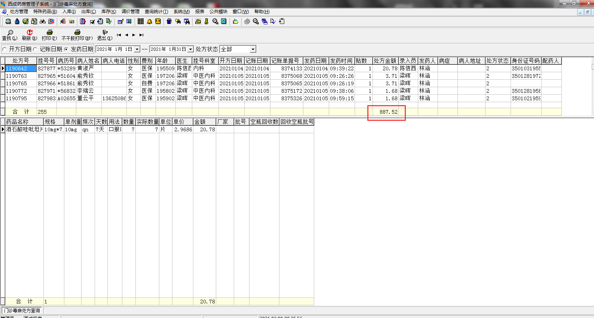Click the 查找 (Search) magnifier icon
The height and width of the screenshot is (318, 594).
click(10, 33)
